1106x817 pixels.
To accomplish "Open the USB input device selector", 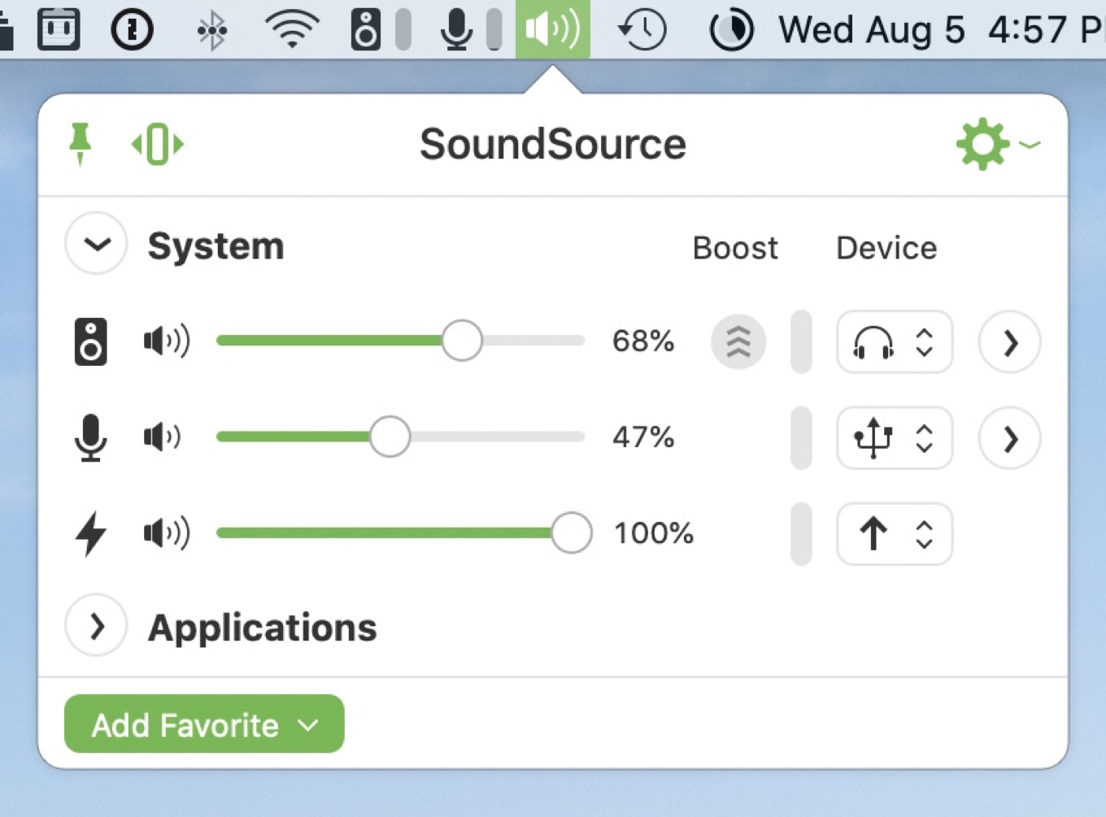I will (894, 437).
